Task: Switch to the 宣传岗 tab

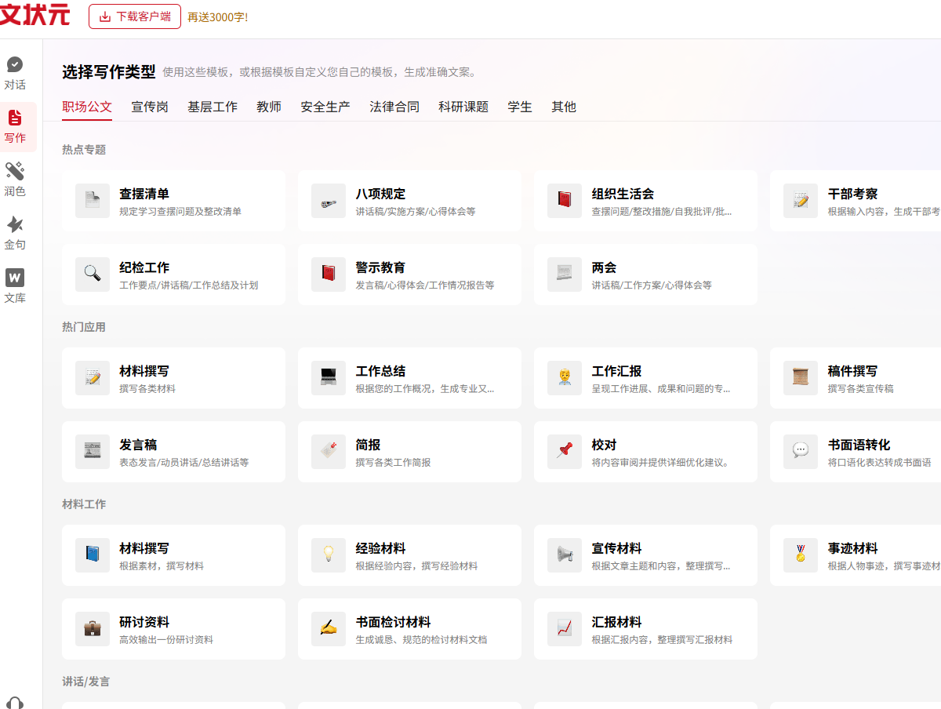Action: tap(150, 107)
